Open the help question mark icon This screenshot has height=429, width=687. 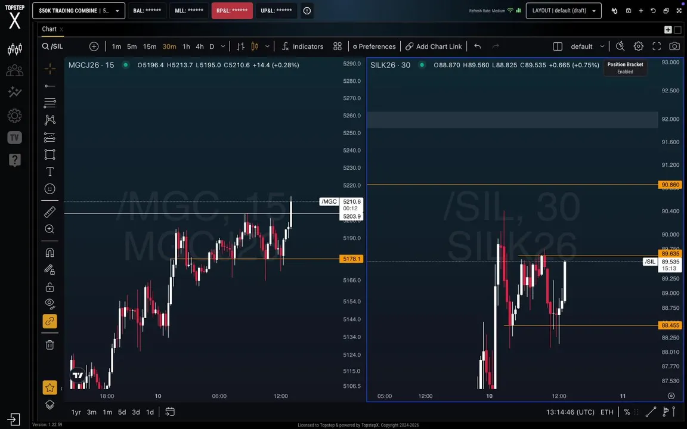pos(14,160)
